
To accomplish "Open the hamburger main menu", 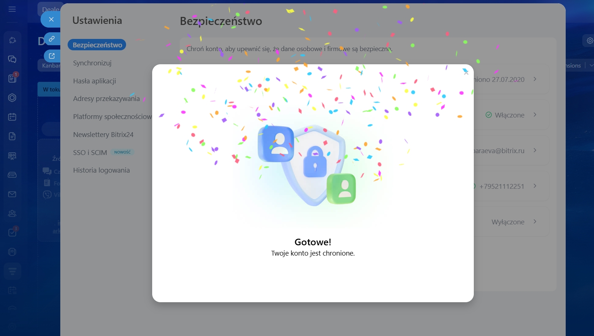I will tap(12, 9).
